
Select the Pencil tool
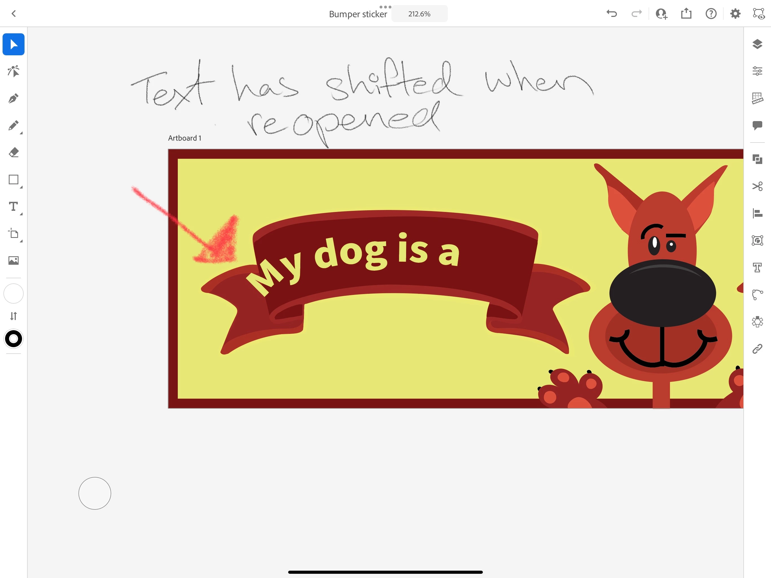(13, 126)
